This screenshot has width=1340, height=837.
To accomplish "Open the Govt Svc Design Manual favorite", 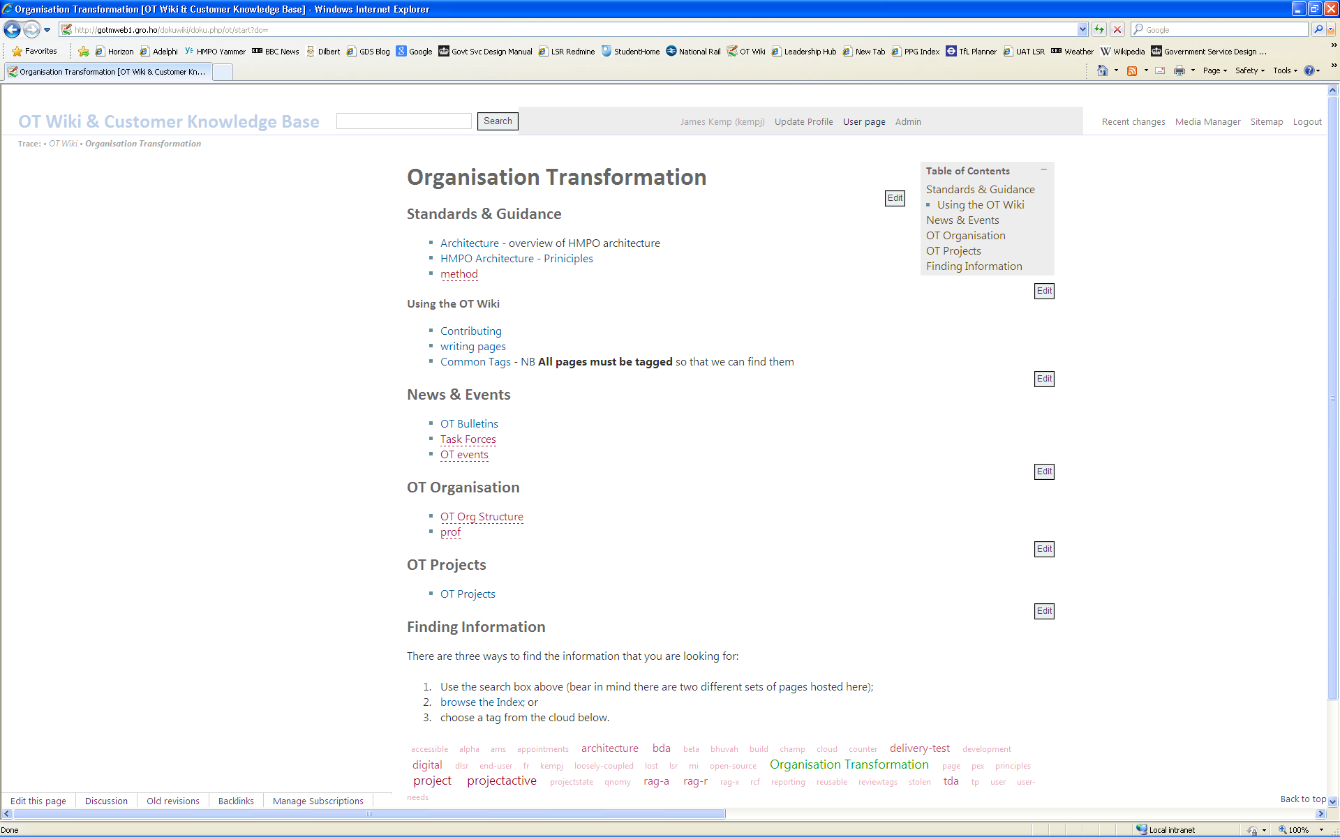I will [486, 52].
